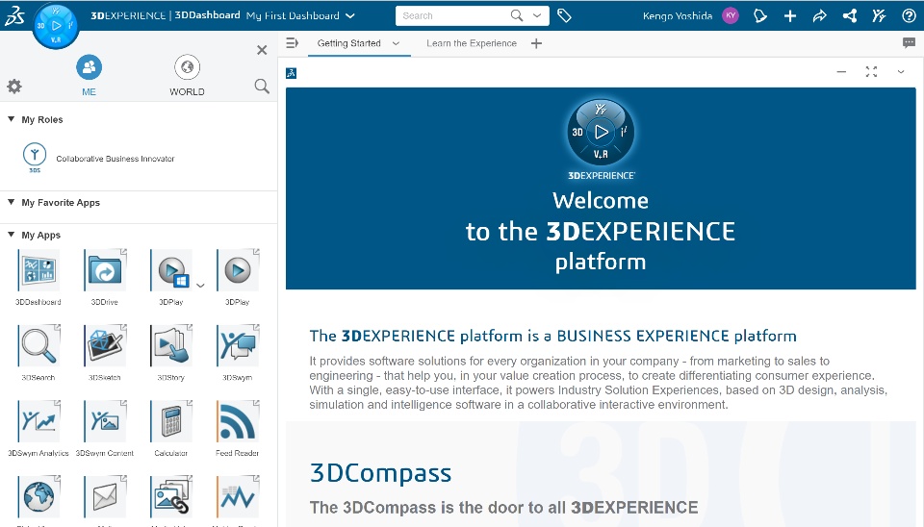Click the KY user avatar
The width and height of the screenshot is (924, 527).
[x=731, y=16]
